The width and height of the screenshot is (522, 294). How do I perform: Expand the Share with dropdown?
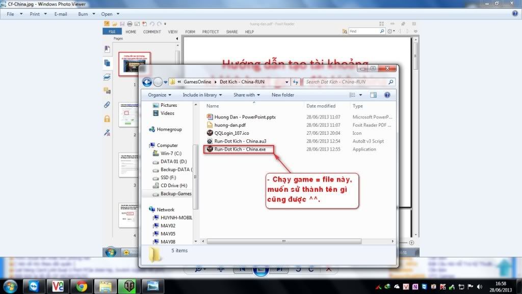click(246, 95)
